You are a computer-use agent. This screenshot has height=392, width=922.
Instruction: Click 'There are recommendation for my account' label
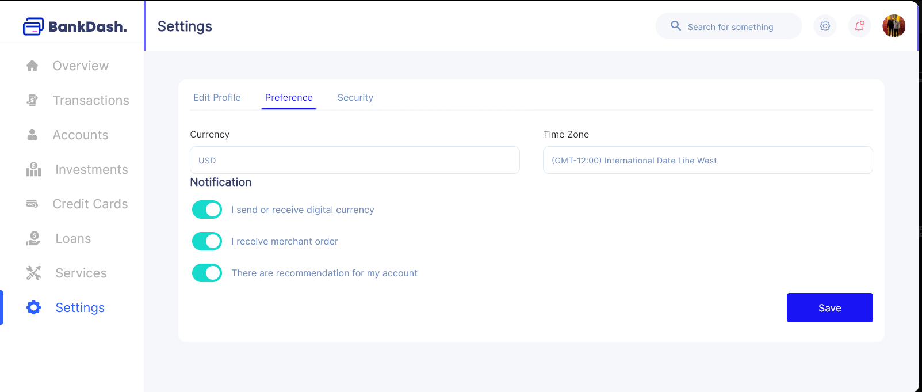coord(324,273)
